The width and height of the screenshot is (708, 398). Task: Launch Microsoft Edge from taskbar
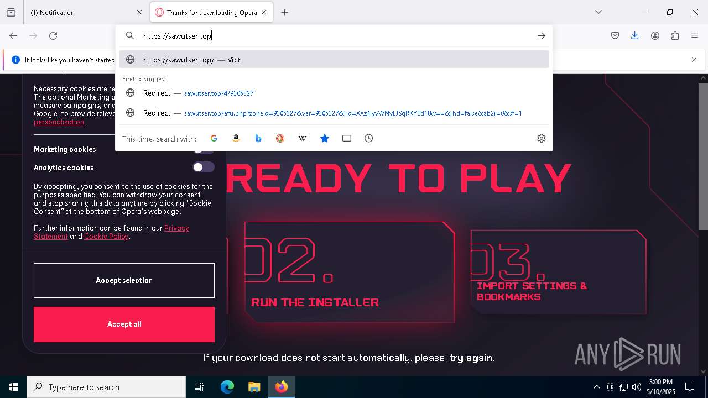coord(227,387)
